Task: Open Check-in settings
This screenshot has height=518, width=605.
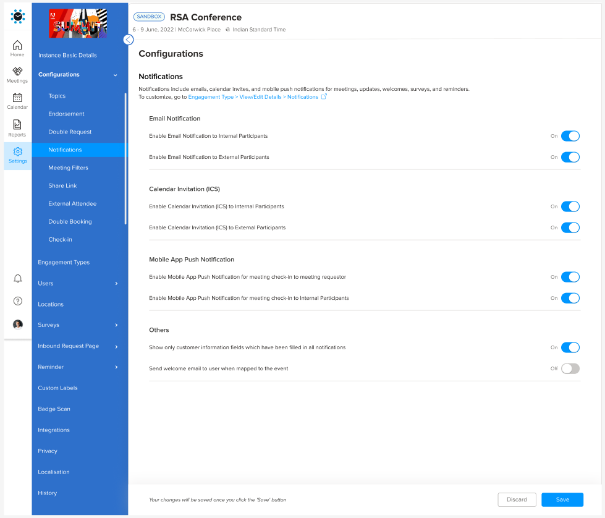Action: (60, 239)
